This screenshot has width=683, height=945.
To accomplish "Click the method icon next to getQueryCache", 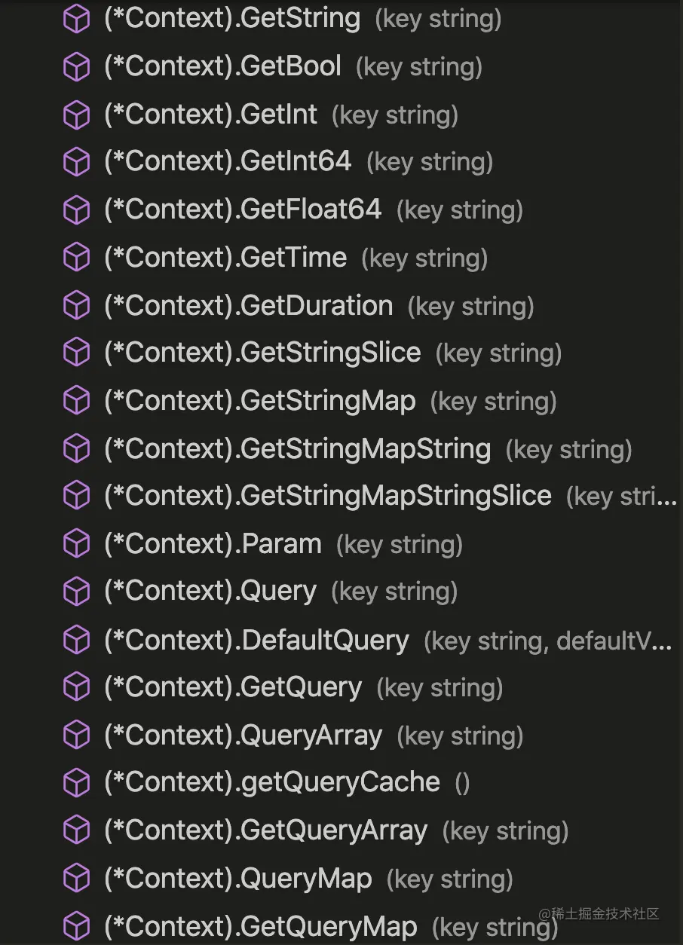I will point(76,783).
